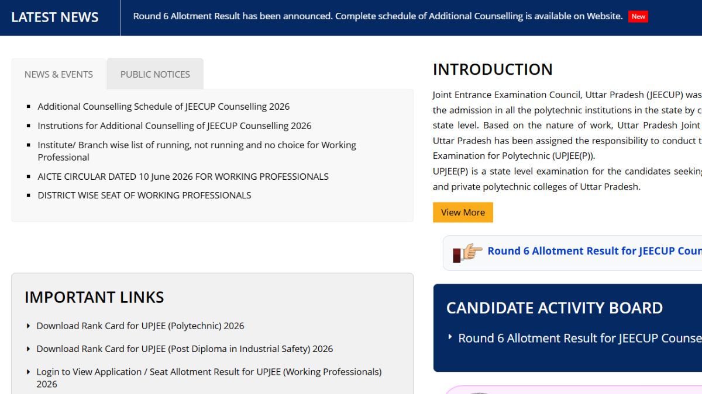The width and height of the screenshot is (702, 394).
Task: Click arrow bullet in Candidate Activity Board
Action: tap(450, 337)
